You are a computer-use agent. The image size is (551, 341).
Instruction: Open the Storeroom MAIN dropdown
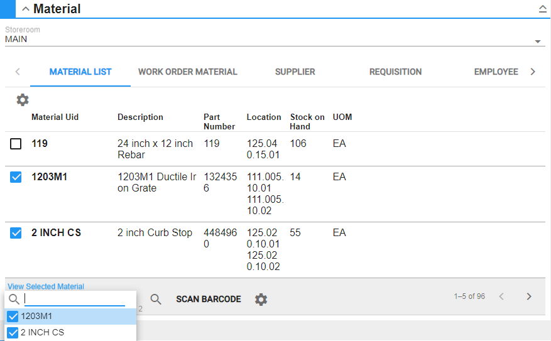point(538,41)
